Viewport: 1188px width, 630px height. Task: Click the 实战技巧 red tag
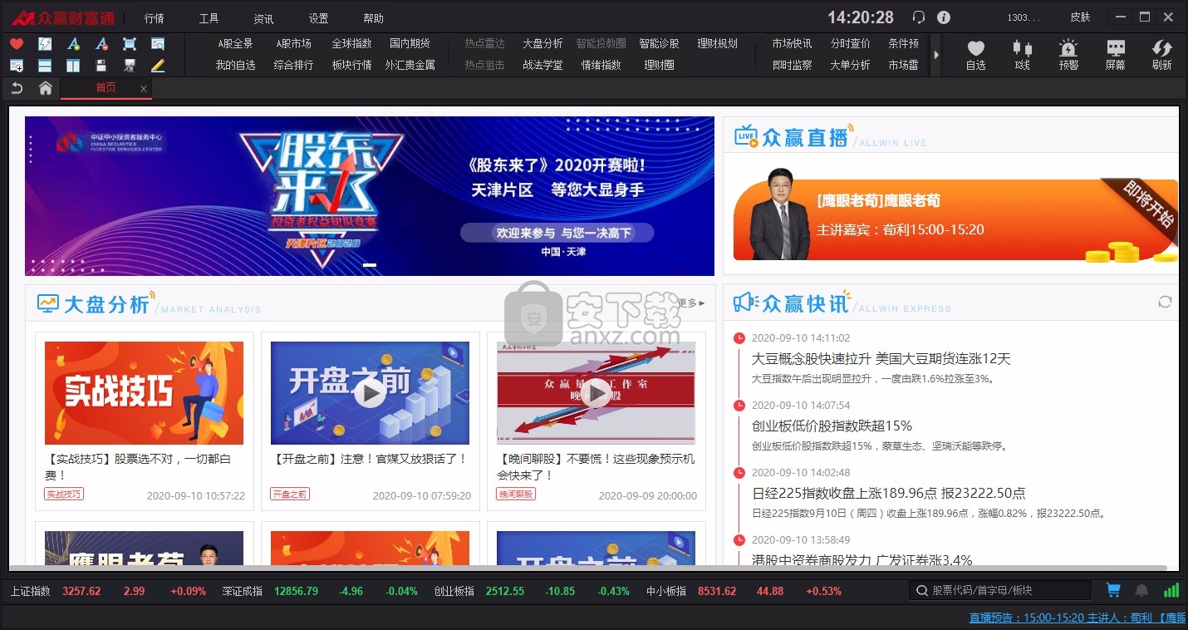coord(64,494)
